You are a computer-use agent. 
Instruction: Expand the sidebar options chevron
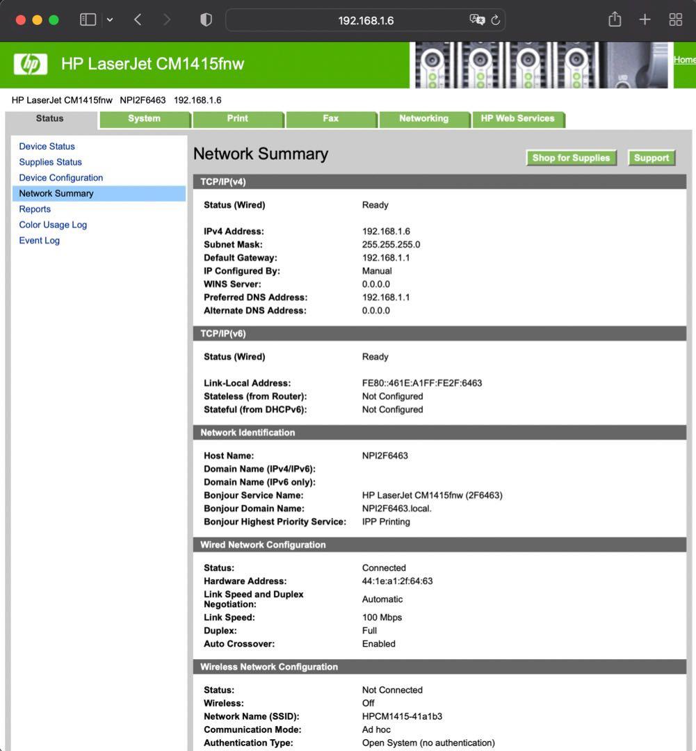tap(109, 19)
